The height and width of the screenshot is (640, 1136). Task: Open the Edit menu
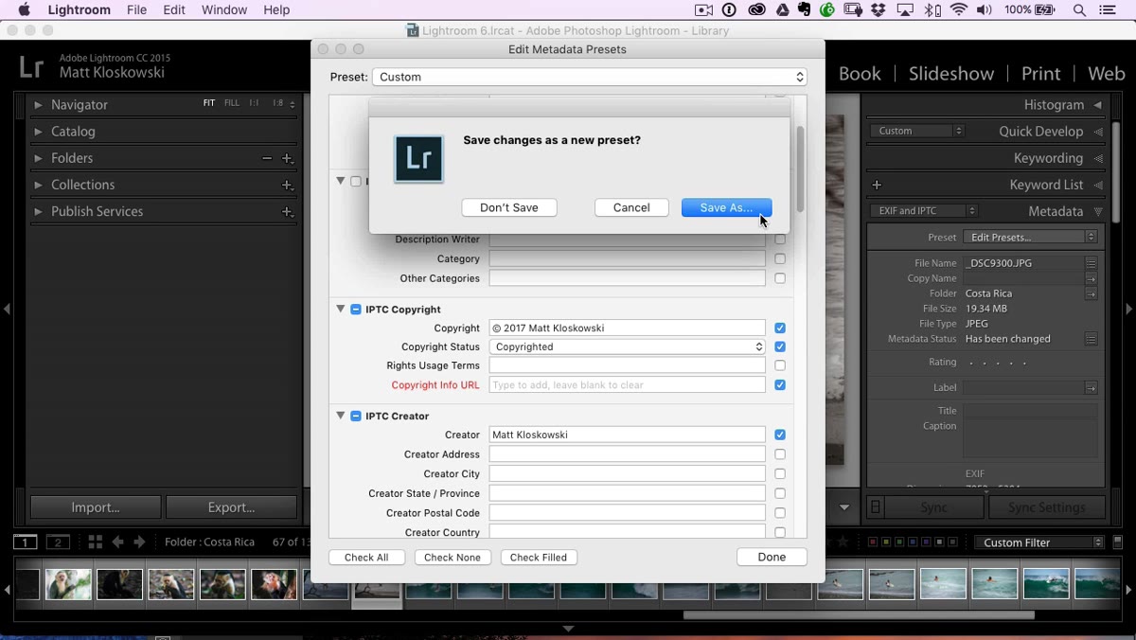(x=174, y=9)
